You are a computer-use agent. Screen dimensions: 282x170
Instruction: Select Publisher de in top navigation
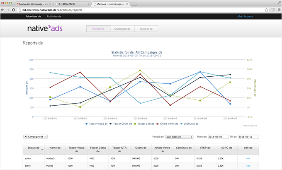click(x=54, y=17)
